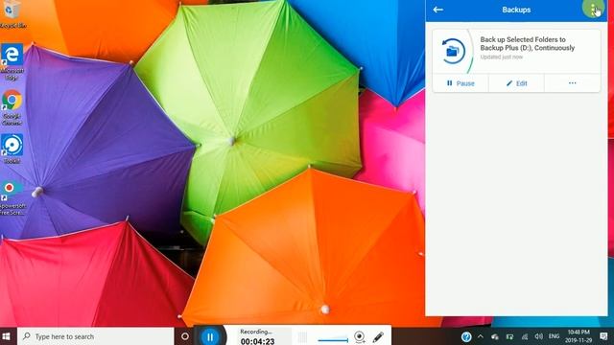The width and height of the screenshot is (614, 345).
Task: Select 'Back up Selected Folders to Backup Plus' title
Action: [x=527, y=44]
